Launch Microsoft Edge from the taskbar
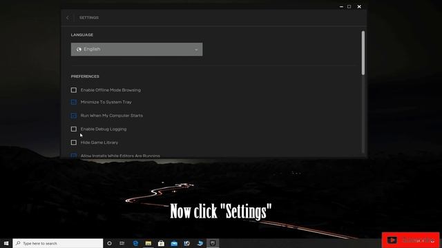The height and width of the screenshot is (248, 442). tap(135, 243)
